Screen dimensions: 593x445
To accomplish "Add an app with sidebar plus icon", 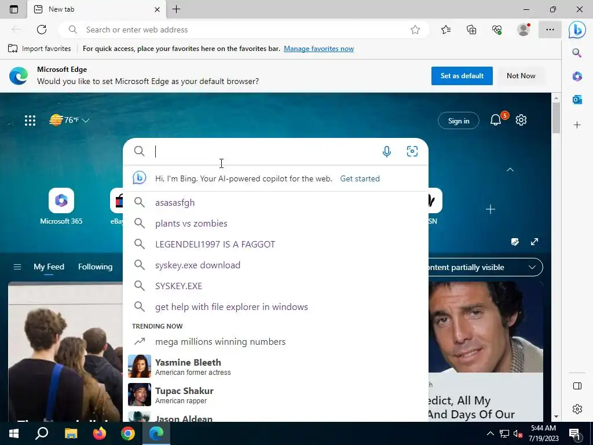I will 577,125.
